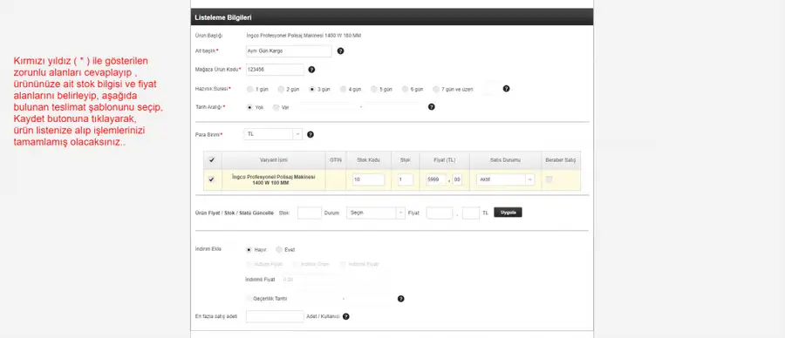Open help icon beside Mağaza Ürün Kodu
Viewport: 785px width, 338px height.
click(x=311, y=70)
